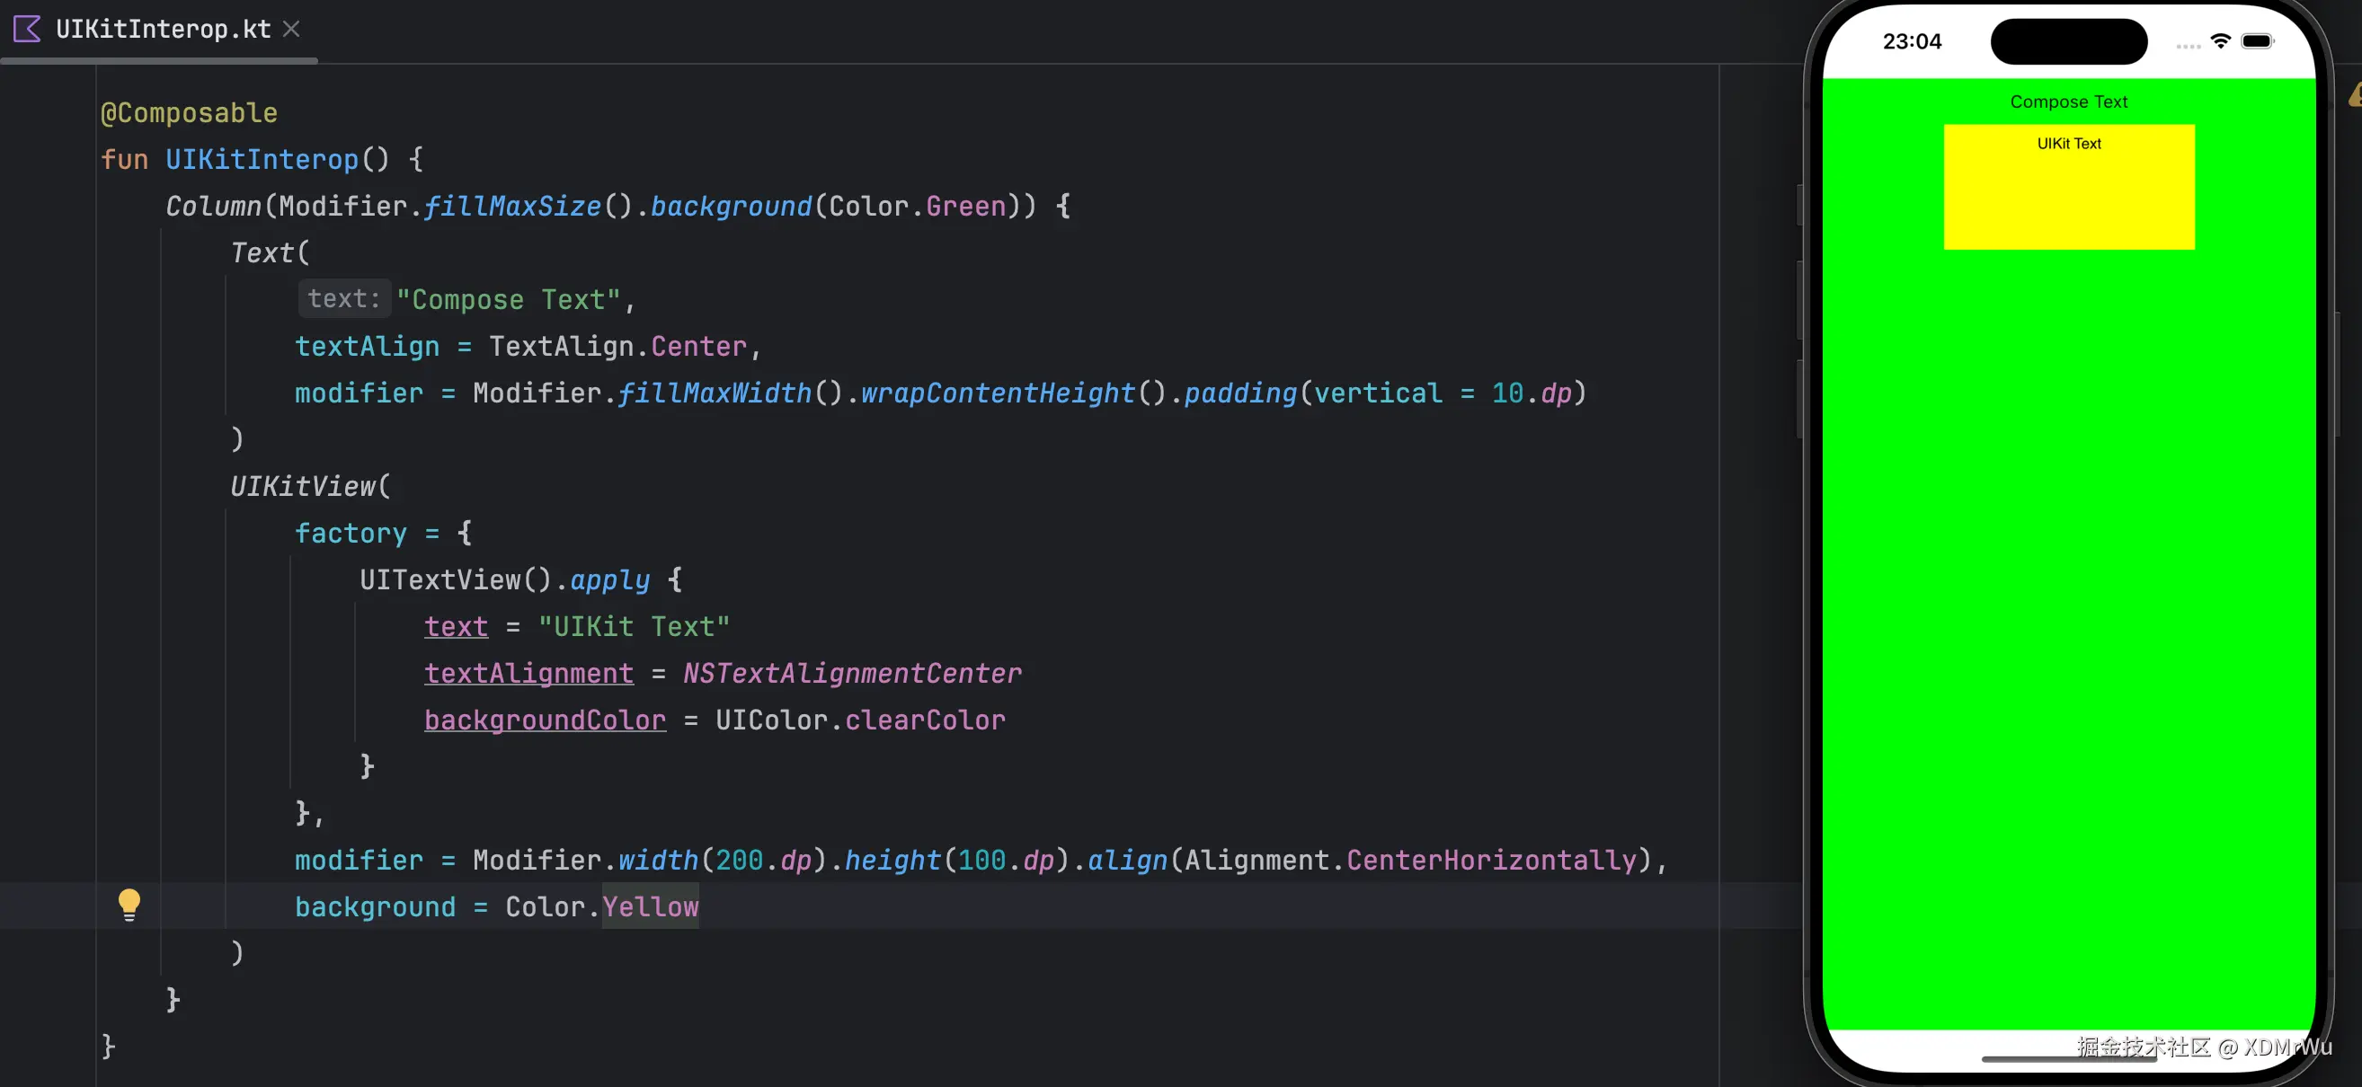Viewport: 2362px width, 1087px height.
Task: Click the Wi-Fi icon in simulator status bar
Action: [2220, 41]
